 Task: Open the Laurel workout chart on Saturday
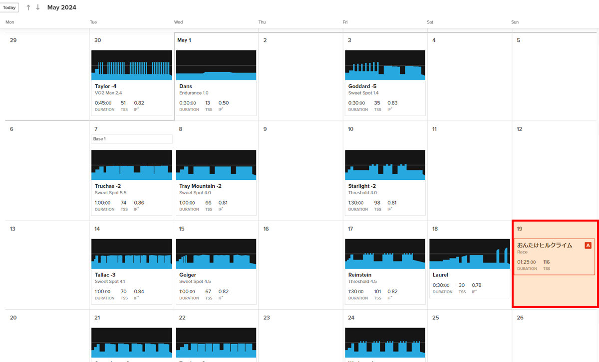pos(469,254)
